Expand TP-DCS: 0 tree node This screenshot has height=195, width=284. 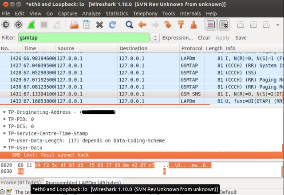pos(4,126)
